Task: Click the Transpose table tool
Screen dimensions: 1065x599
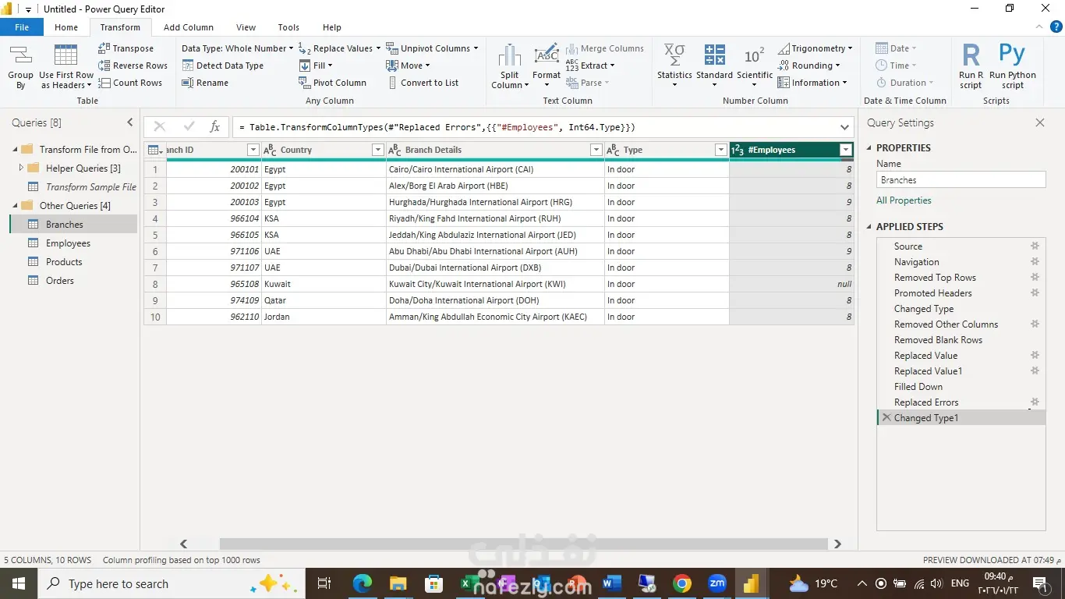Action: pyautogui.click(x=126, y=48)
